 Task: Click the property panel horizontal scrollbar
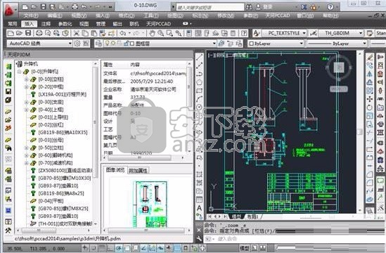[139, 157]
